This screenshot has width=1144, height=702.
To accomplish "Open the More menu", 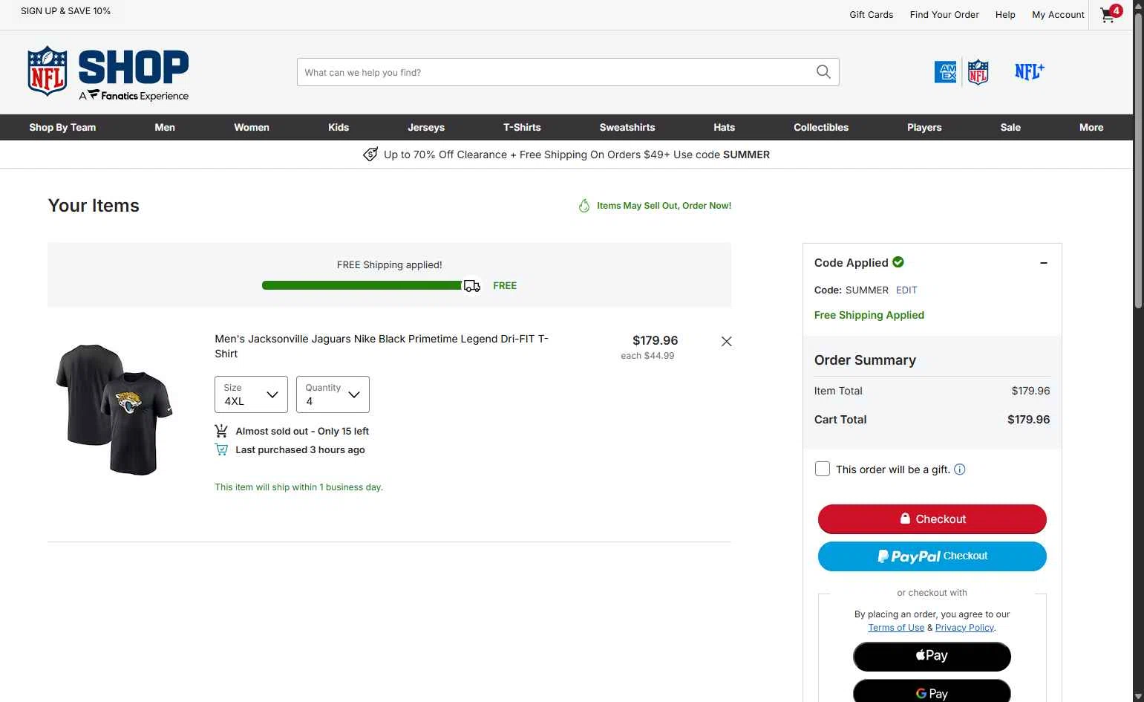I will [x=1091, y=127].
